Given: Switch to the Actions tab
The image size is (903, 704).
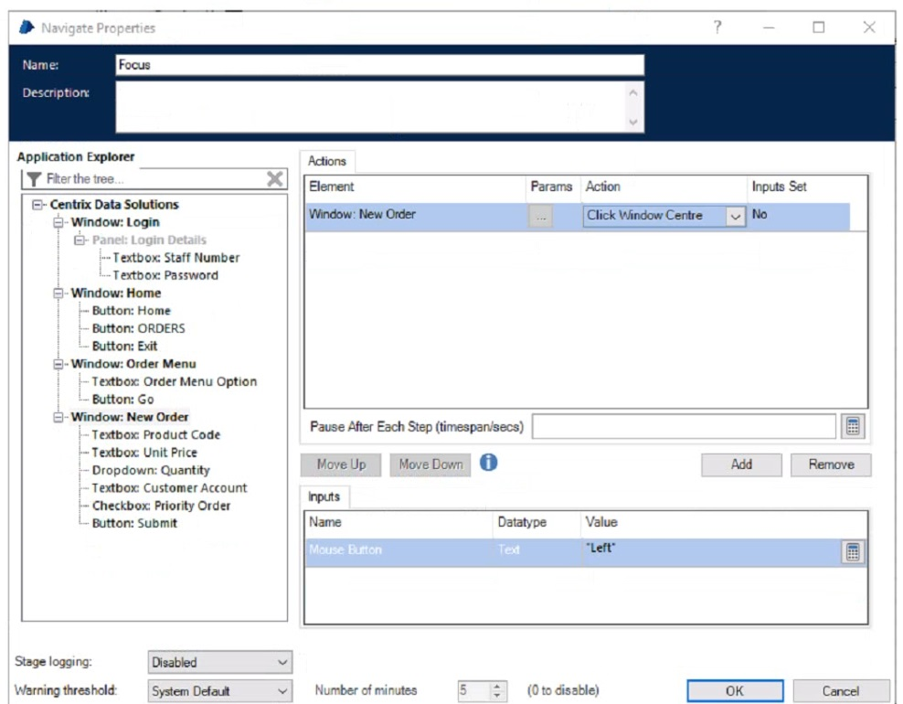Looking at the screenshot, I should pyautogui.click(x=326, y=161).
